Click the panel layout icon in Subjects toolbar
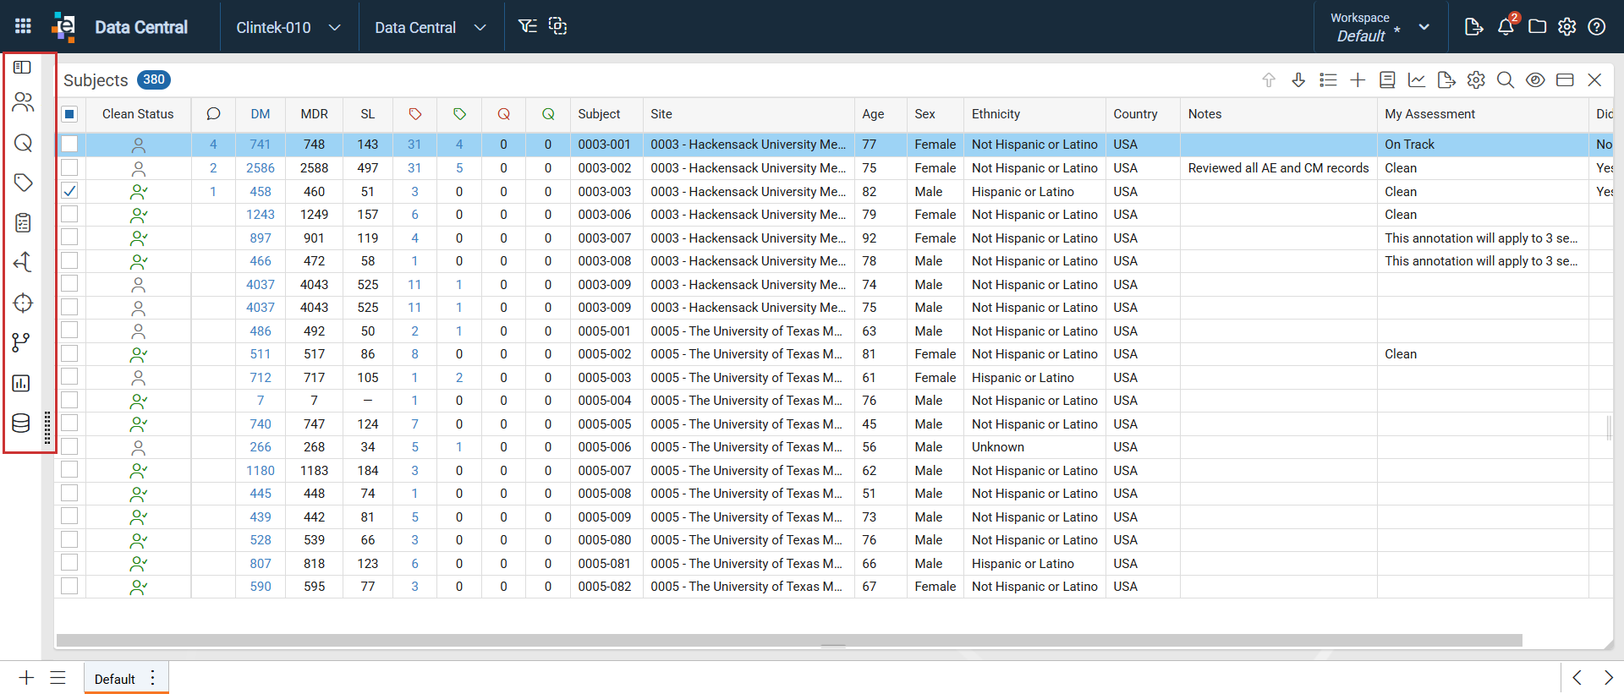This screenshot has height=694, width=1624. (1565, 80)
